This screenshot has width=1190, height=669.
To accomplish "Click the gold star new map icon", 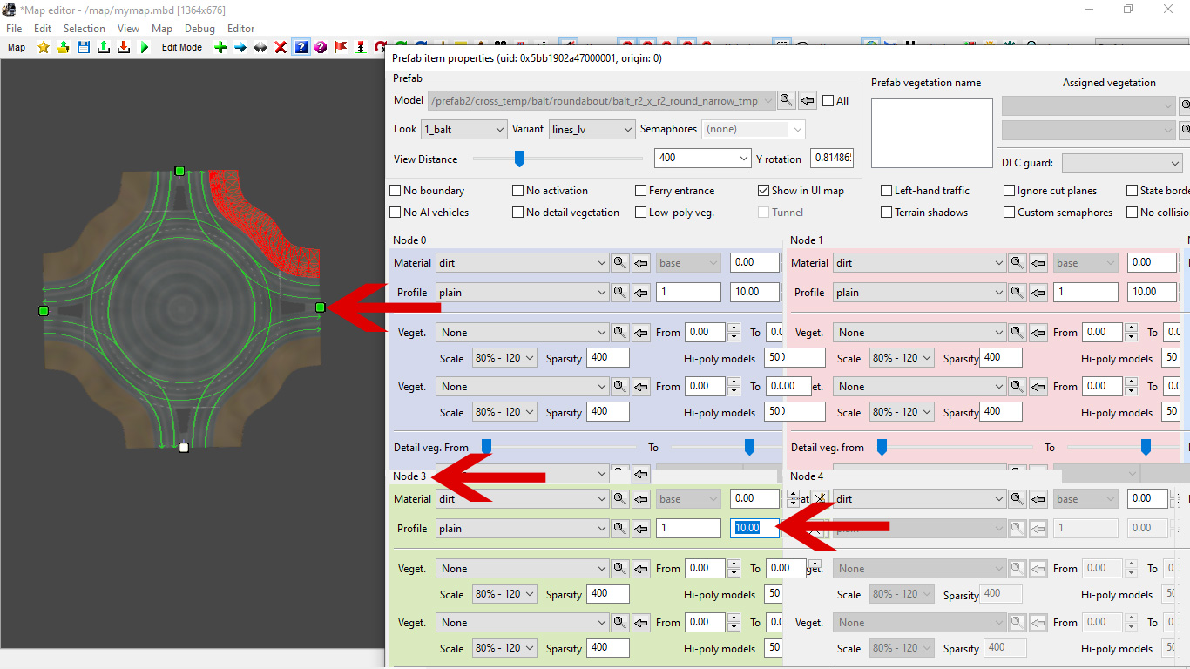I will click(44, 47).
